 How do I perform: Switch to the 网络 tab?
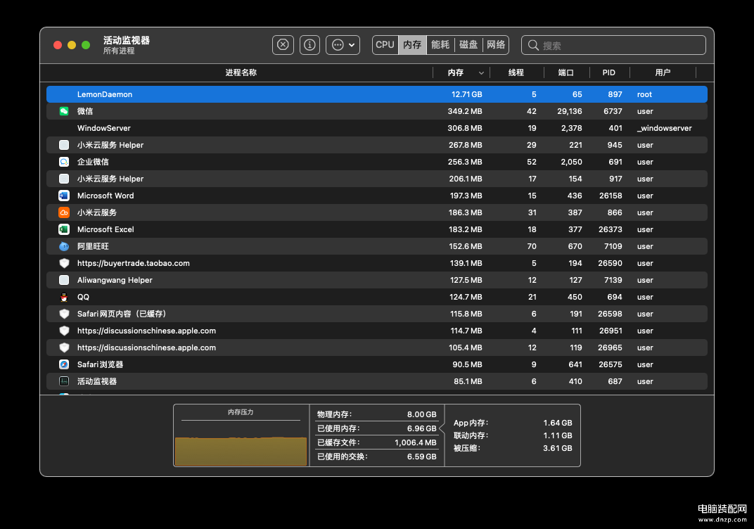click(x=496, y=45)
